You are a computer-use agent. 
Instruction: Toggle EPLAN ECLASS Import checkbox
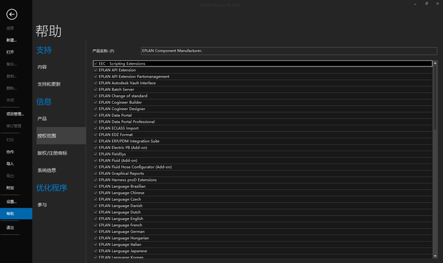[95, 128]
